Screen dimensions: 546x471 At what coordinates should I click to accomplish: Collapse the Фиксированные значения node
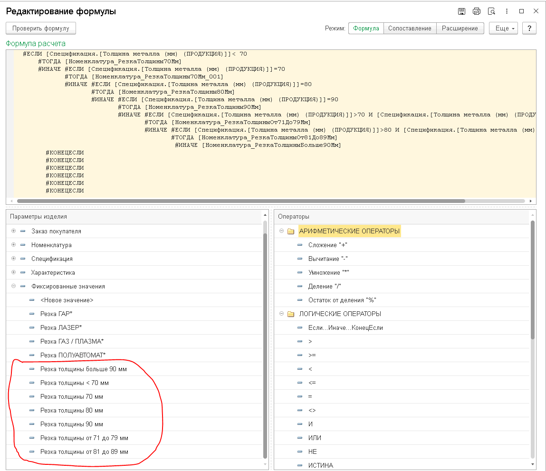(x=13, y=287)
